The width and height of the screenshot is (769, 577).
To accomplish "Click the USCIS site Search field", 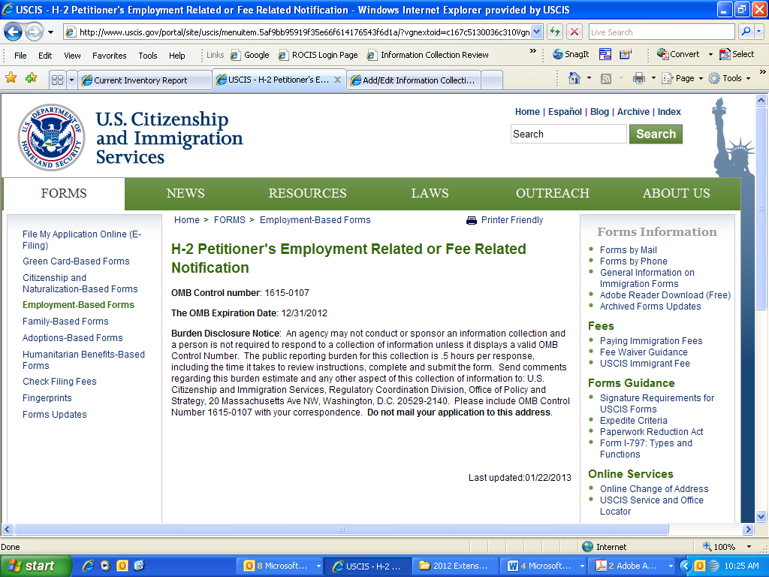I will 568,134.
